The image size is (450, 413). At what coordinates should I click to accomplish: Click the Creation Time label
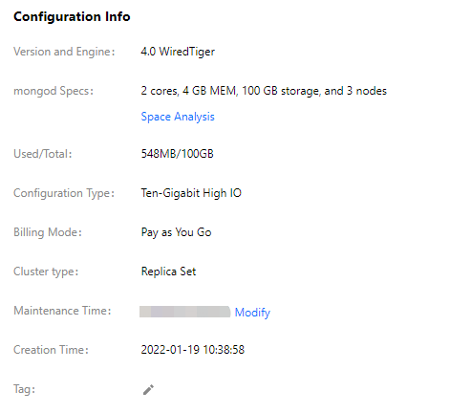pos(51,350)
